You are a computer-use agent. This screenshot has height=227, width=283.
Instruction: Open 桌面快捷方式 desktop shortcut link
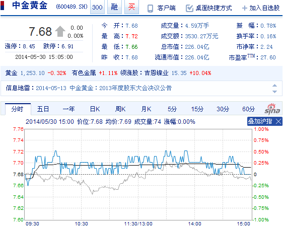(x=214, y=8)
